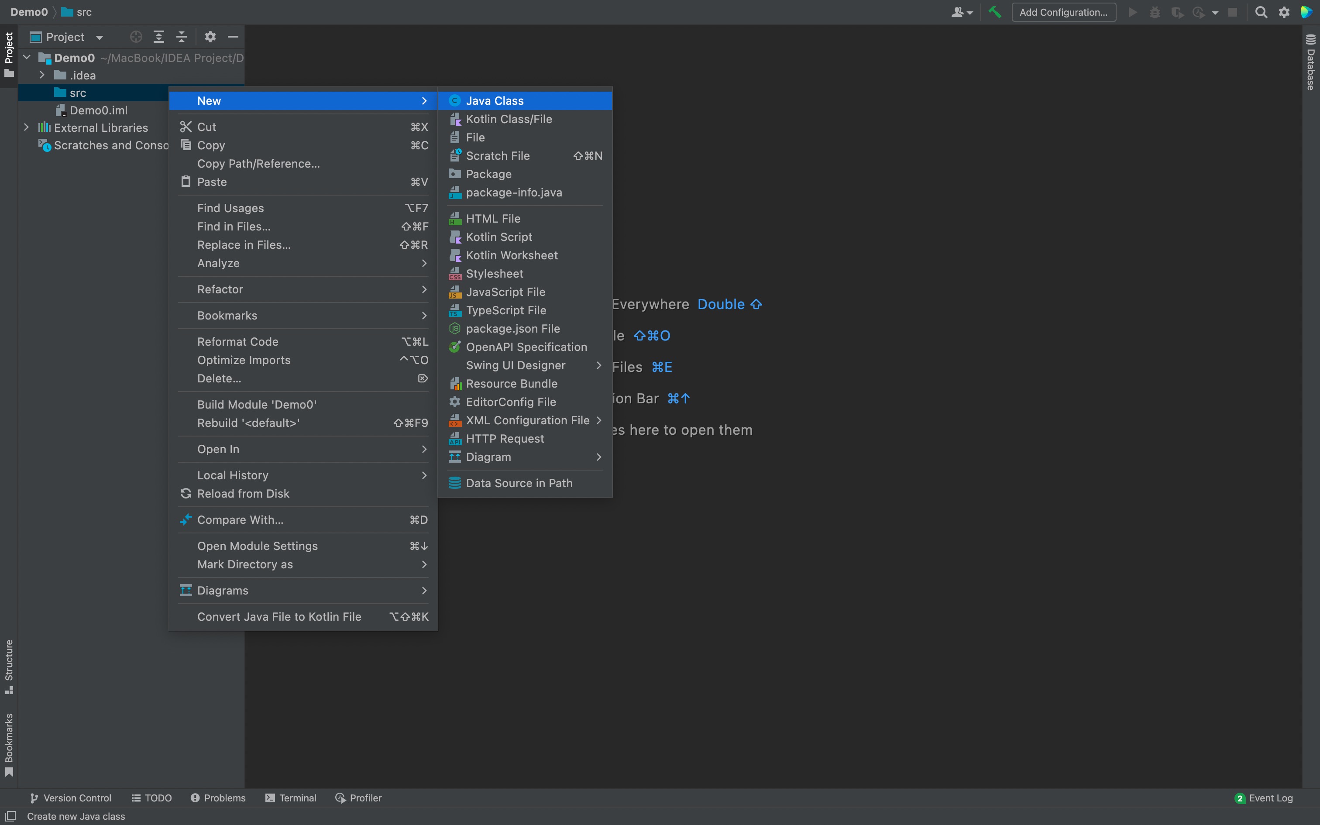Image resolution: width=1320 pixels, height=825 pixels.
Task: Open the Event Log
Action: point(1264,798)
